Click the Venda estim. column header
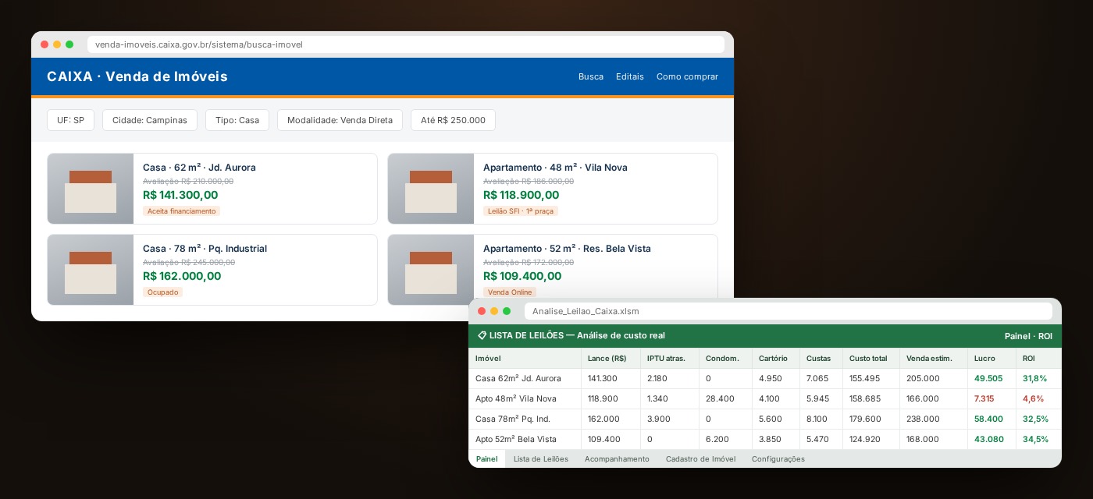1093x499 pixels. [x=934, y=359]
